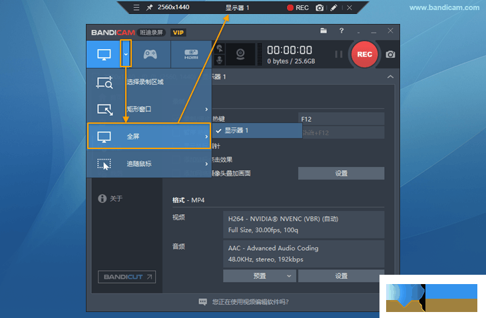Pause recording with the pause button
486x318 pixels.
click(338, 55)
